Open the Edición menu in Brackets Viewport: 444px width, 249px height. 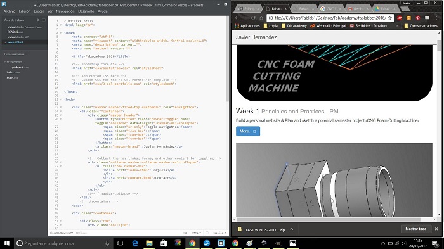pos(25,11)
